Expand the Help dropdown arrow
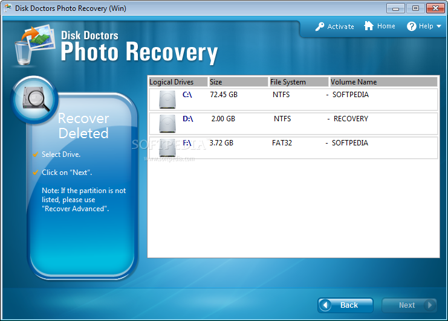This screenshot has width=448, height=321. 439,26
